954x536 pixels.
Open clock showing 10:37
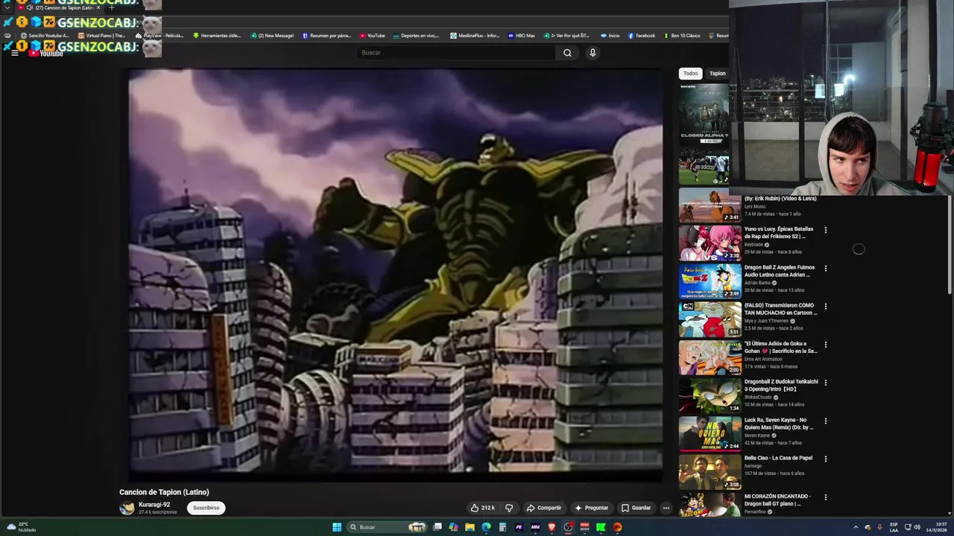point(935,527)
